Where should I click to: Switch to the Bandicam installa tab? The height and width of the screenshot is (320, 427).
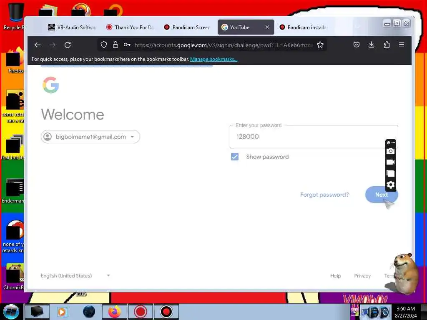pos(304,27)
